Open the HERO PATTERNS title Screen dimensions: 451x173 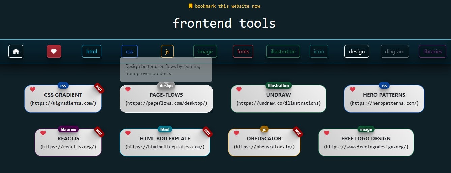384,95
